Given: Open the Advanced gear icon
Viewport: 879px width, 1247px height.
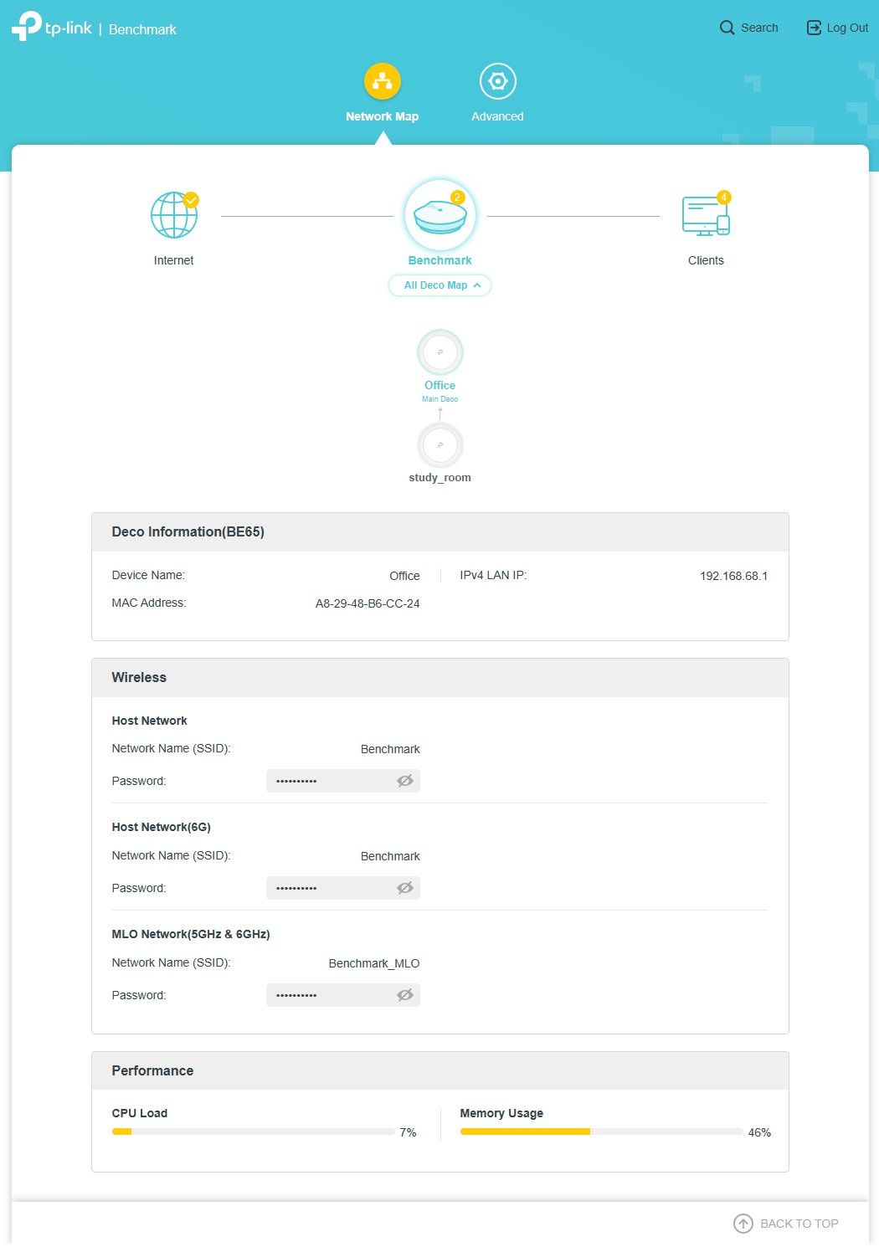Looking at the screenshot, I should [x=497, y=81].
